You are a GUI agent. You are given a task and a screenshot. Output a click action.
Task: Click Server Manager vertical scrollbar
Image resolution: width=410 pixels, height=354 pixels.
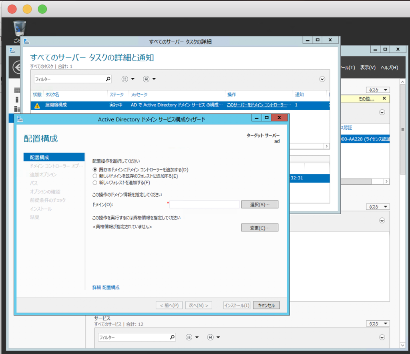pos(402,129)
